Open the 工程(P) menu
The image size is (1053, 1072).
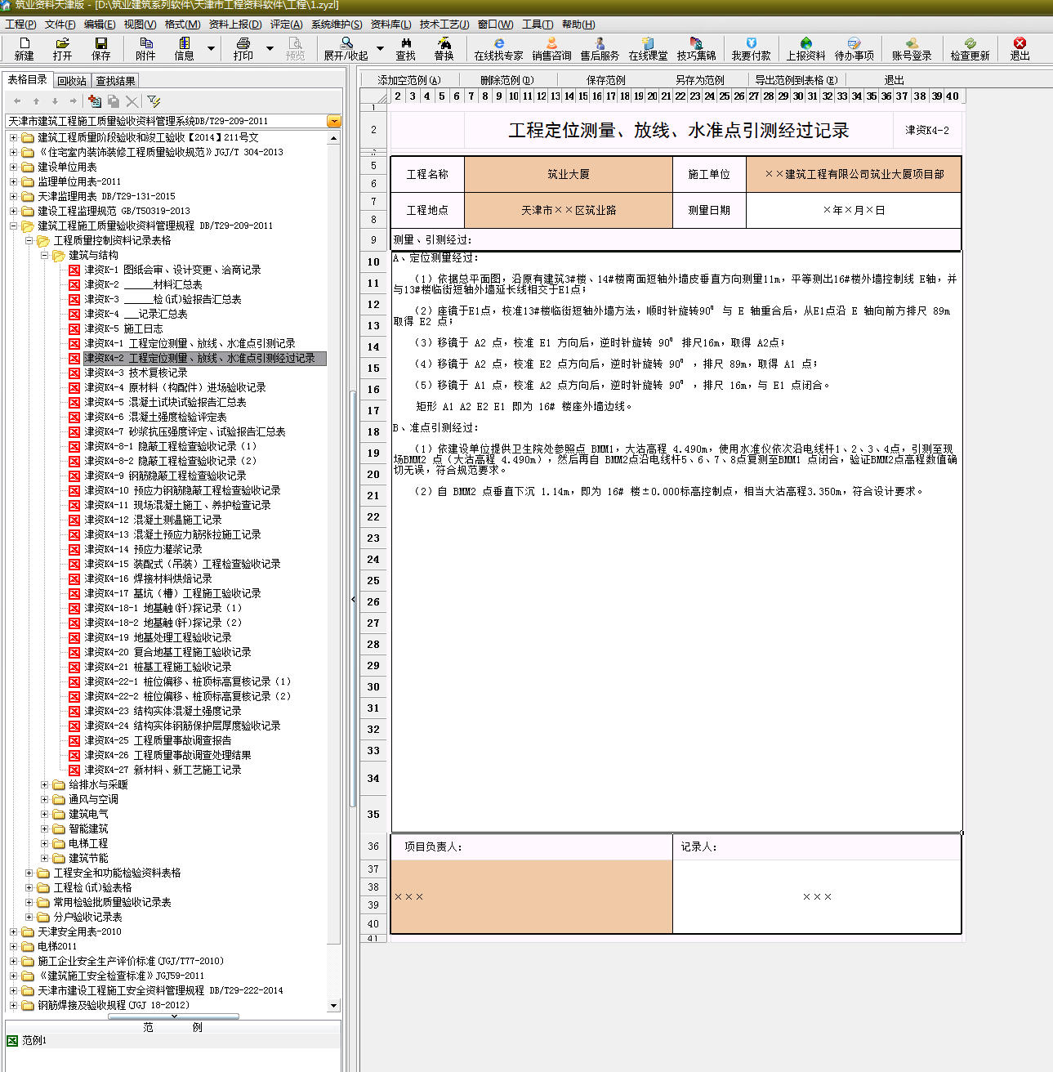pyautogui.click(x=20, y=25)
